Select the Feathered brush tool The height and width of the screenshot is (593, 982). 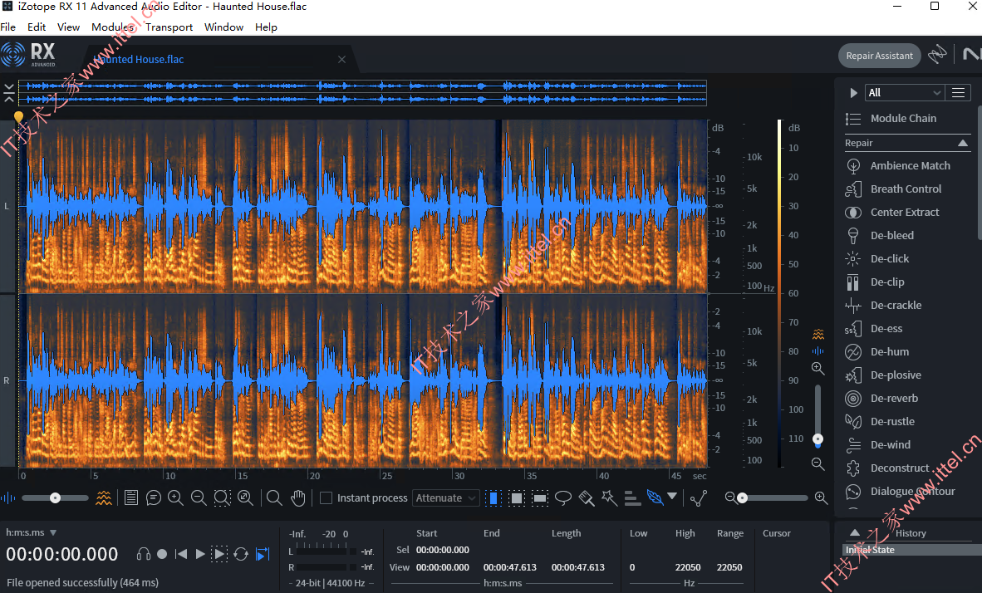(x=655, y=497)
